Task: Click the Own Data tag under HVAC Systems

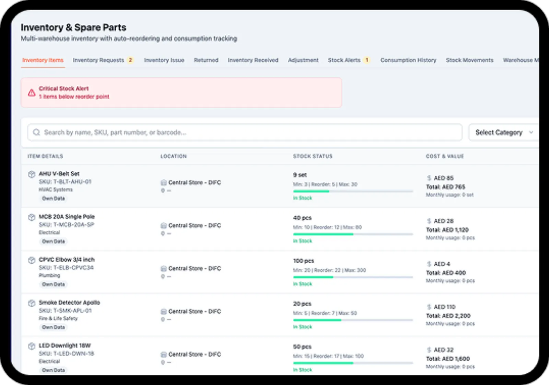Action: click(53, 198)
